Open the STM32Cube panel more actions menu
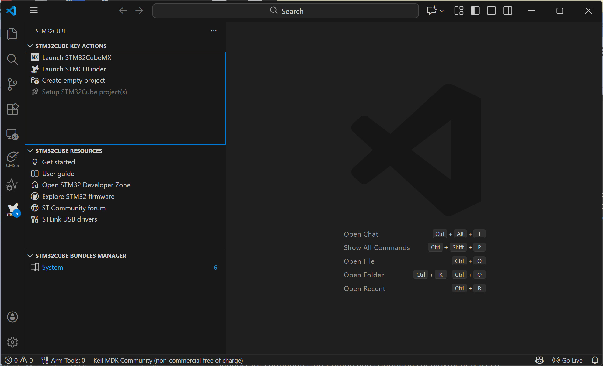 pyautogui.click(x=214, y=31)
